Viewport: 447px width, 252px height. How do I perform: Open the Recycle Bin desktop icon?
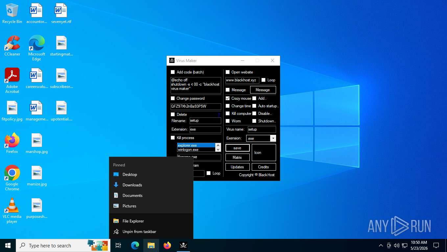pyautogui.click(x=12, y=13)
